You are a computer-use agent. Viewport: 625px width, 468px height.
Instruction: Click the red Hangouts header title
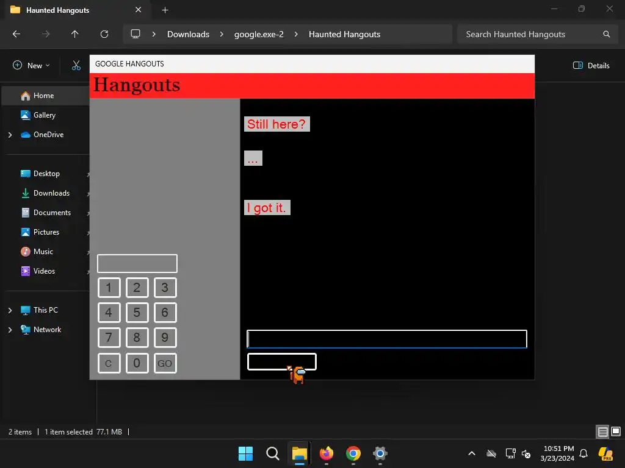pos(137,85)
